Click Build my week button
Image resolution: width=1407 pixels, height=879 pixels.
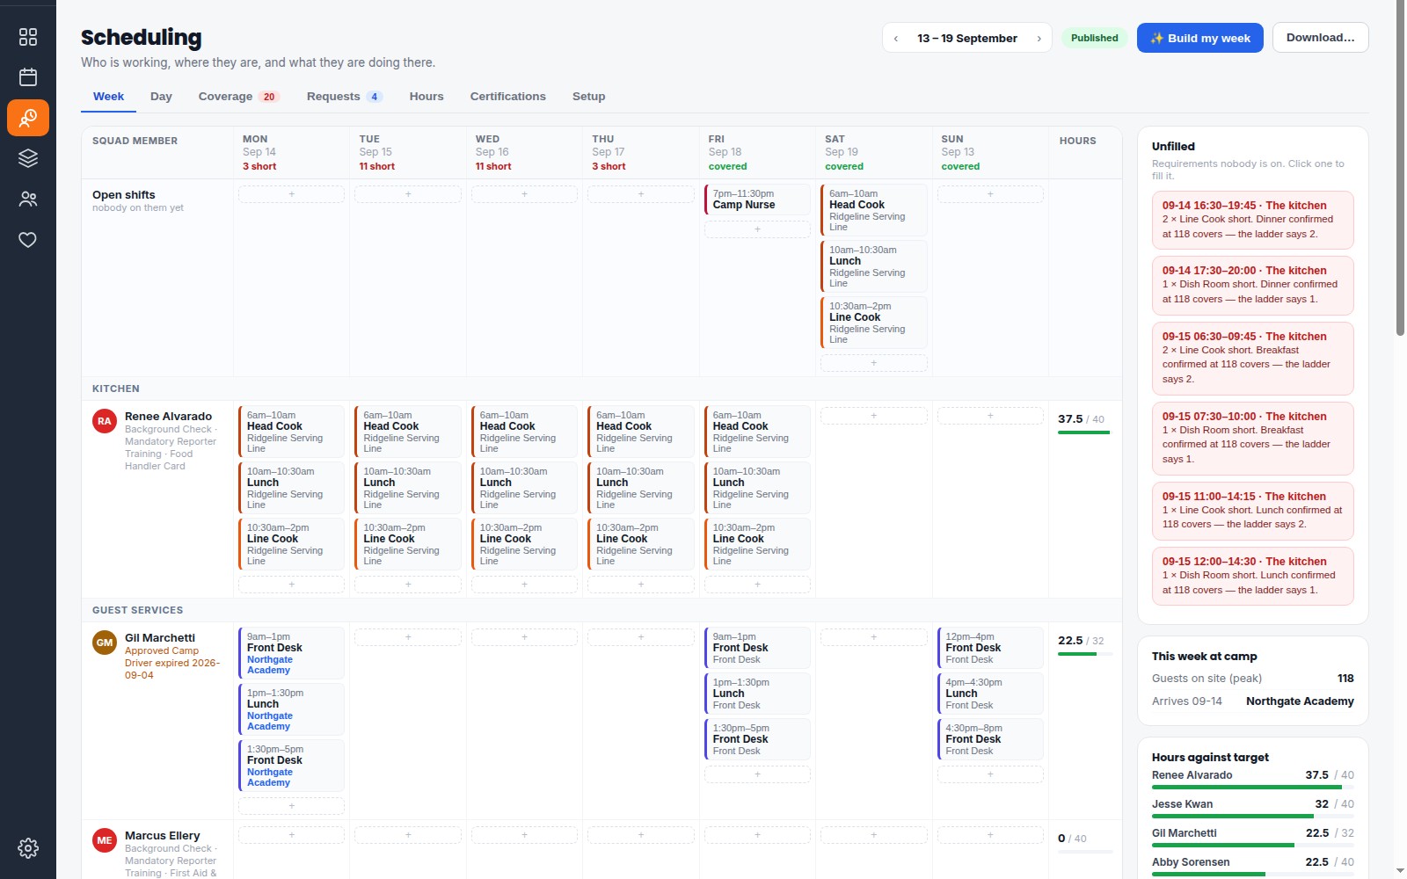pyautogui.click(x=1199, y=38)
